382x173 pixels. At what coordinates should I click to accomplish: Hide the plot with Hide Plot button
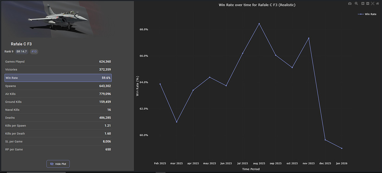pyautogui.click(x=58, y=164)
